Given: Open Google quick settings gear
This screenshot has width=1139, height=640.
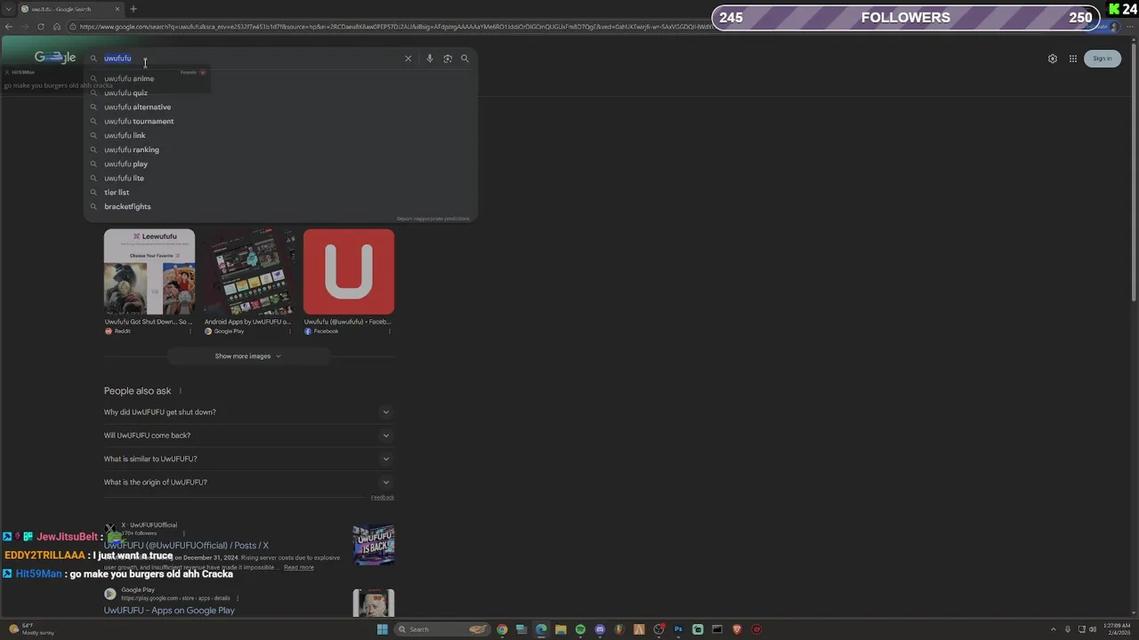Looking at the screenshot, I should coord(1053,59).
